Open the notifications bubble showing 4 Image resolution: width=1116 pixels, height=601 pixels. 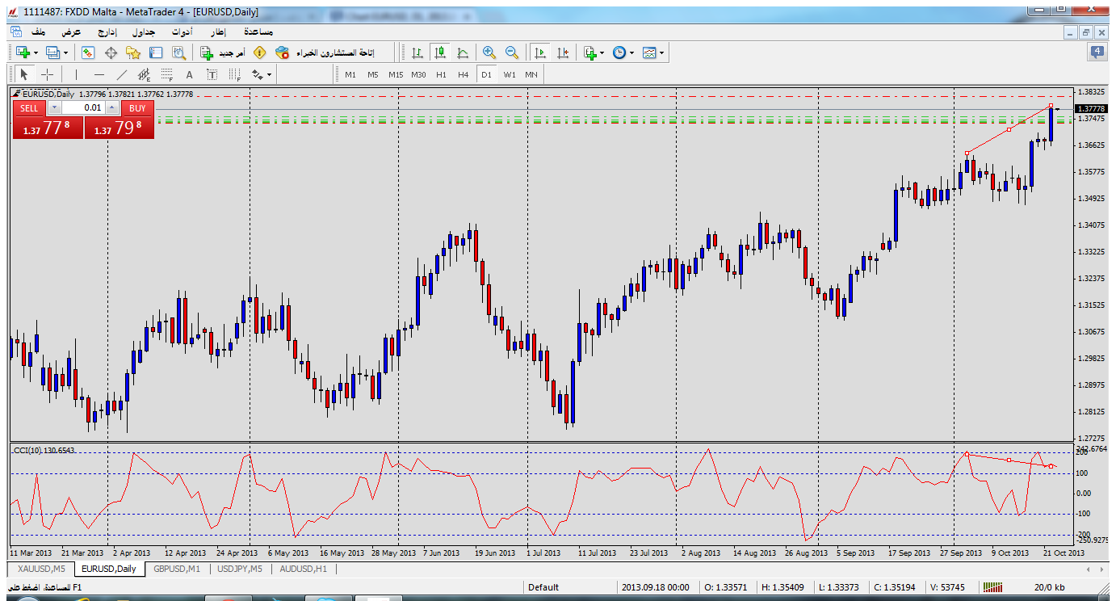tap(1097, 53)
